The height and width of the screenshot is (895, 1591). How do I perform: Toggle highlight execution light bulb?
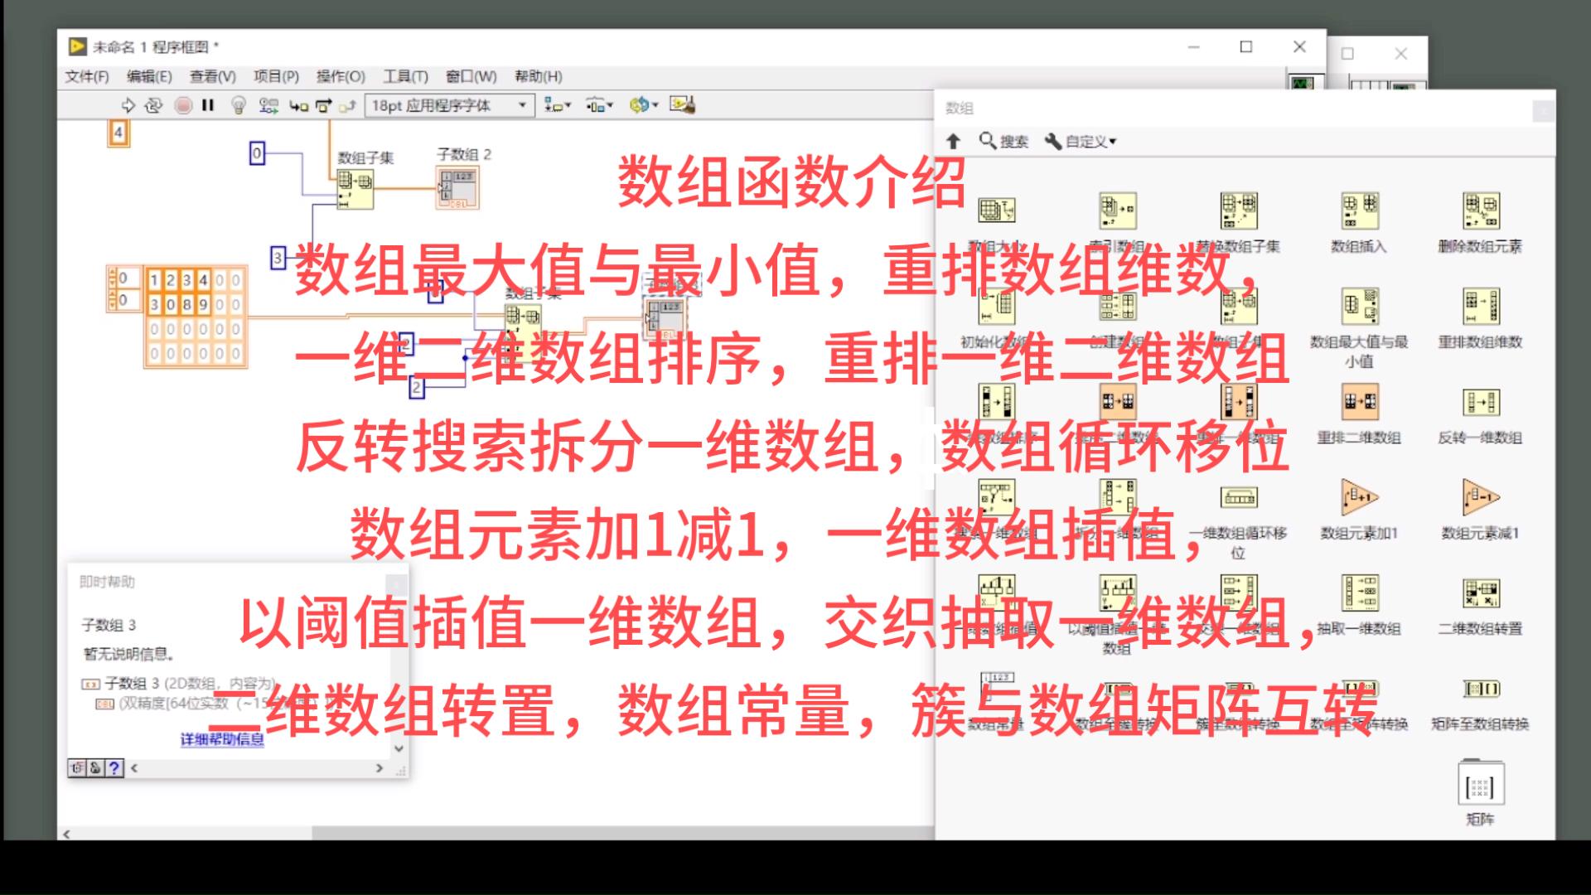239,105
